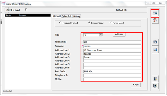Click the empty Address Line 6 field
Viewport: 167px width, 96px height.
click(112, 68)
